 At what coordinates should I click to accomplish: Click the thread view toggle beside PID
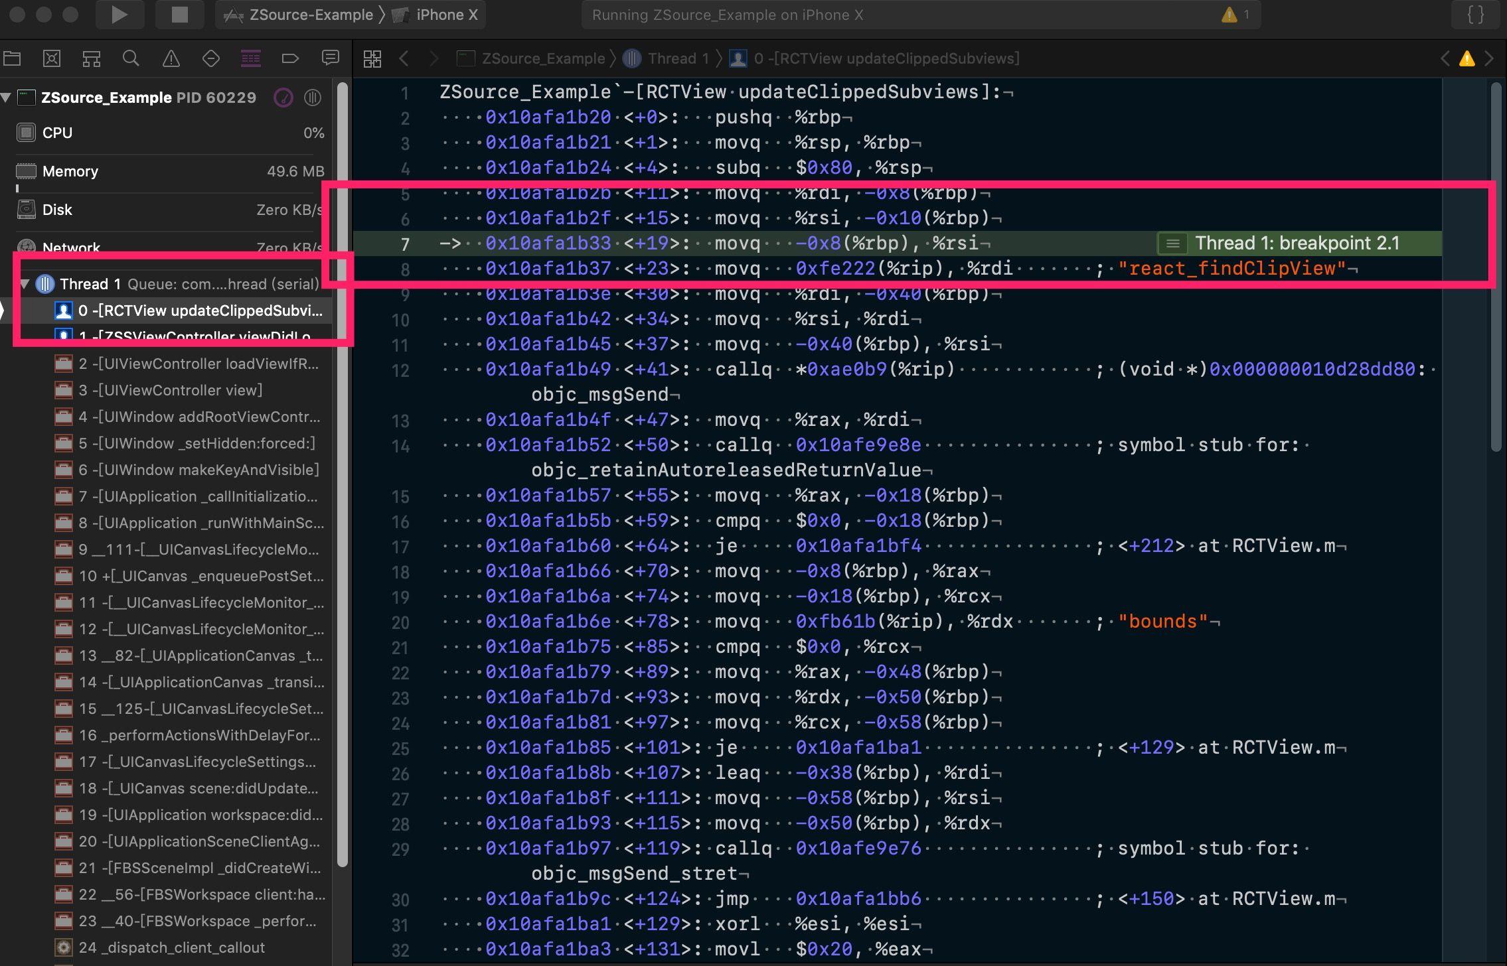tap(312, 98)
